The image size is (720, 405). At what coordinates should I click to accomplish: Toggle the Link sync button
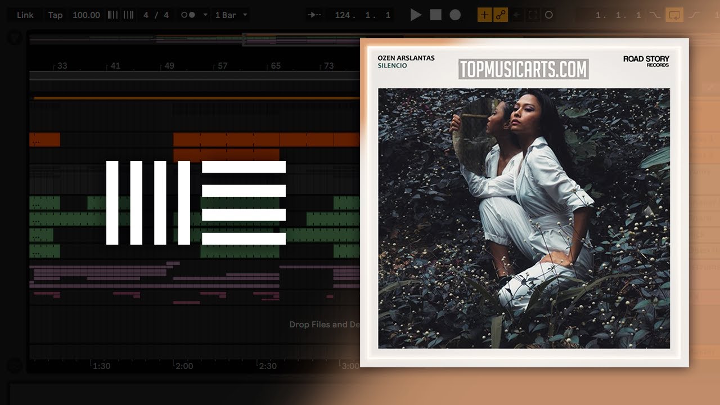[25, 15]
